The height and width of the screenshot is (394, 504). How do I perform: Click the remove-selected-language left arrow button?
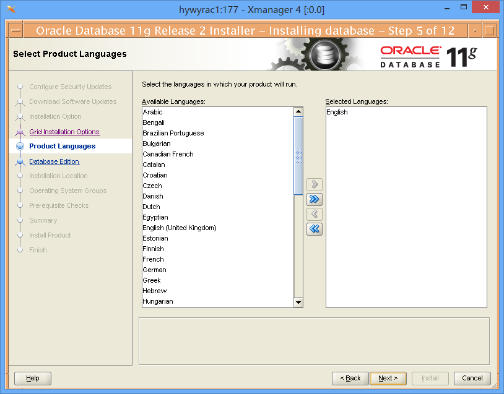[315, 214]
